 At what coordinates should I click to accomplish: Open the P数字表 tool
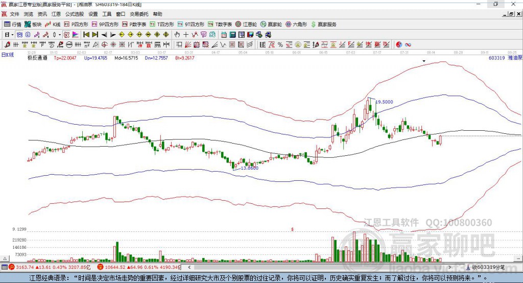click(134, 25)
